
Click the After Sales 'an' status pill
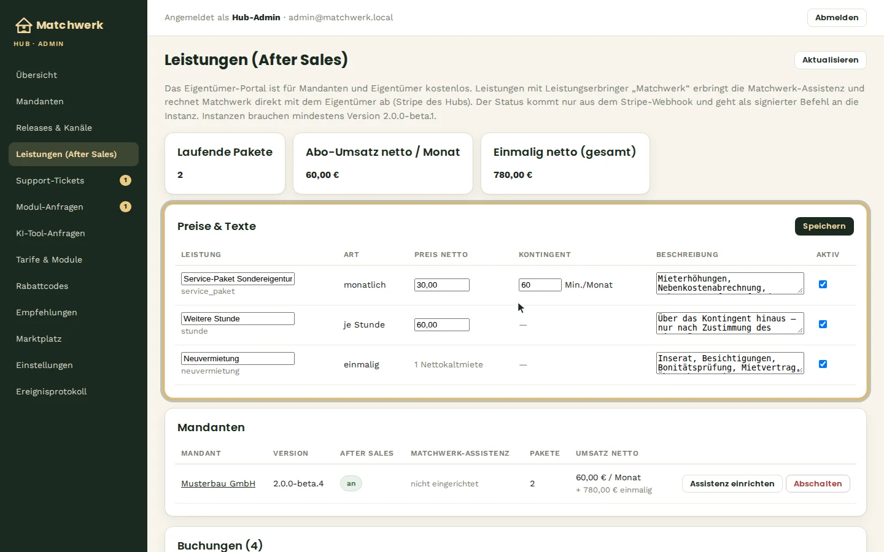(351, 483)
